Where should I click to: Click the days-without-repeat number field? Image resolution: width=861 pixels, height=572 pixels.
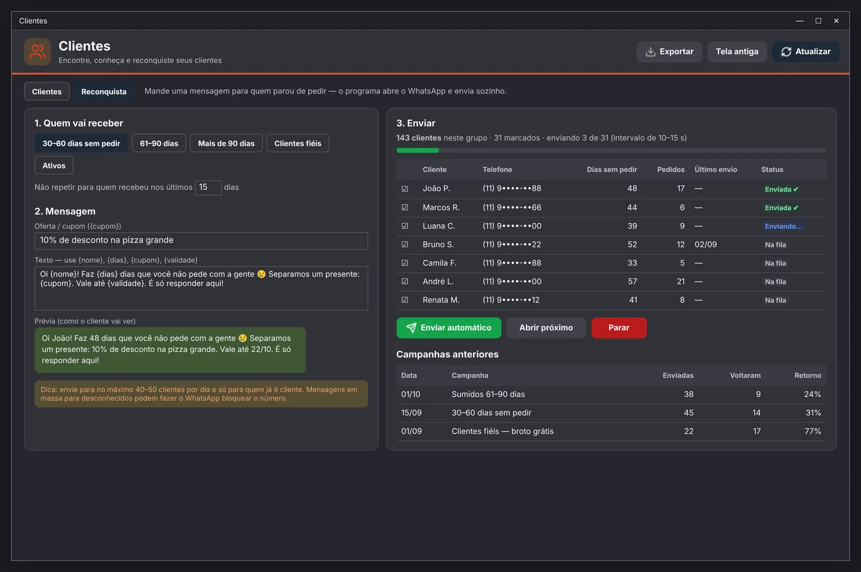pos(208,188)
